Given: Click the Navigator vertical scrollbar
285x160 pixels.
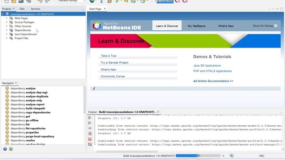Looking at the screenshot, I should pyautogui.click(x=85, y=100).
